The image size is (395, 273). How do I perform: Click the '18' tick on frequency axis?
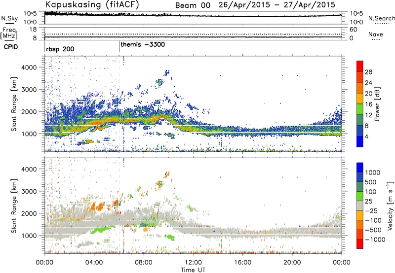33,30
